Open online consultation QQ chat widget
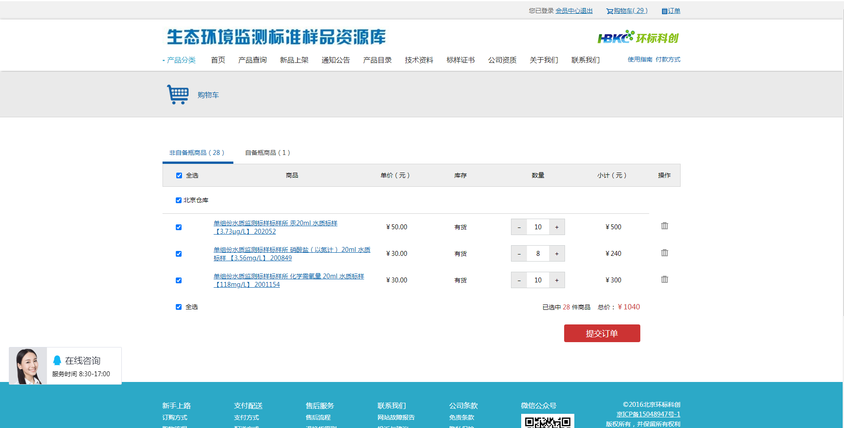 (x=65, y=366)
